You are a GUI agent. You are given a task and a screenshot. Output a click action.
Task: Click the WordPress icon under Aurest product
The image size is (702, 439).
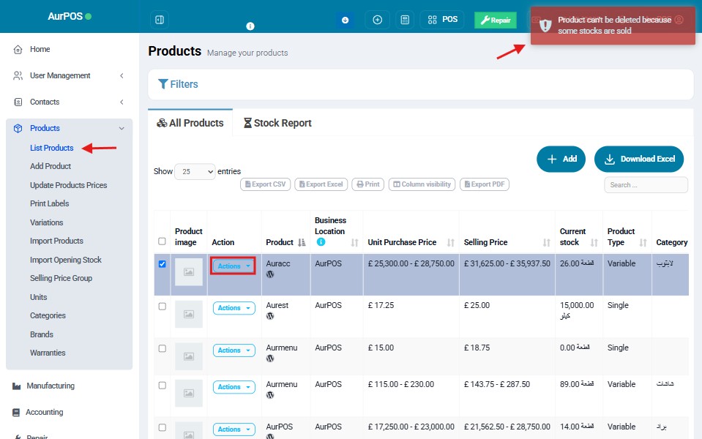click(x=270, y=316)
